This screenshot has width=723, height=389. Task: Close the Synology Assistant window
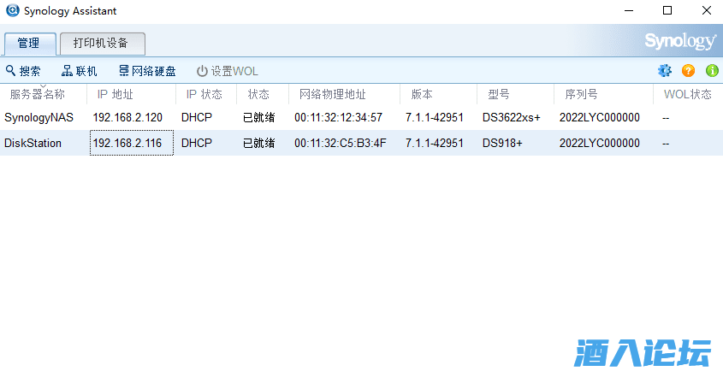[707, 10]
